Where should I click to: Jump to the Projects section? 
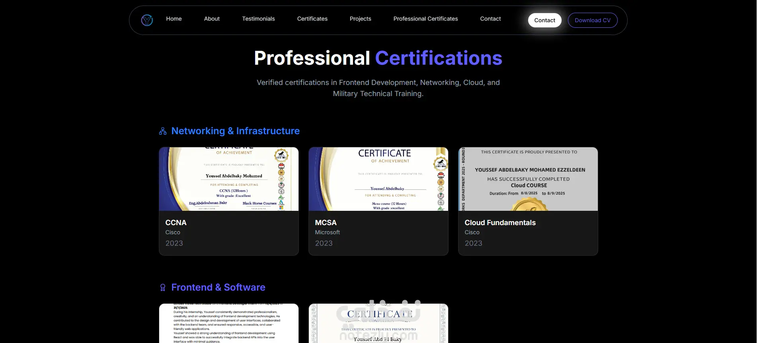pyautogui.click(x=361, y=19)
